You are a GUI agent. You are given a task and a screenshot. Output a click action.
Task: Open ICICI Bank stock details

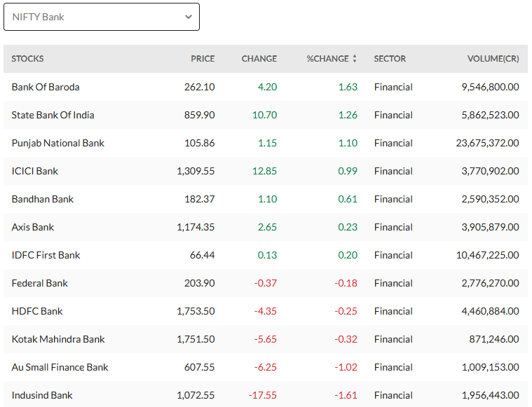point(35,171)
